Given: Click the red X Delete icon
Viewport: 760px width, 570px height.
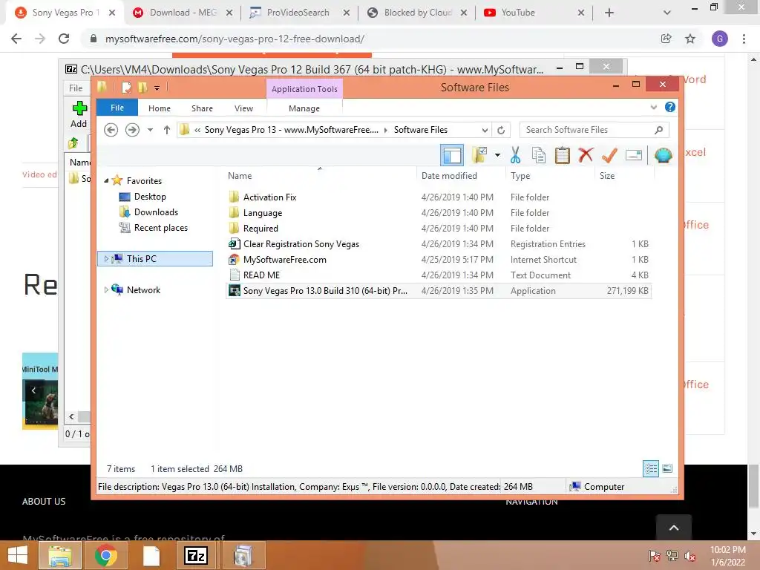Looking at the screenshot, I should [586, 155].
